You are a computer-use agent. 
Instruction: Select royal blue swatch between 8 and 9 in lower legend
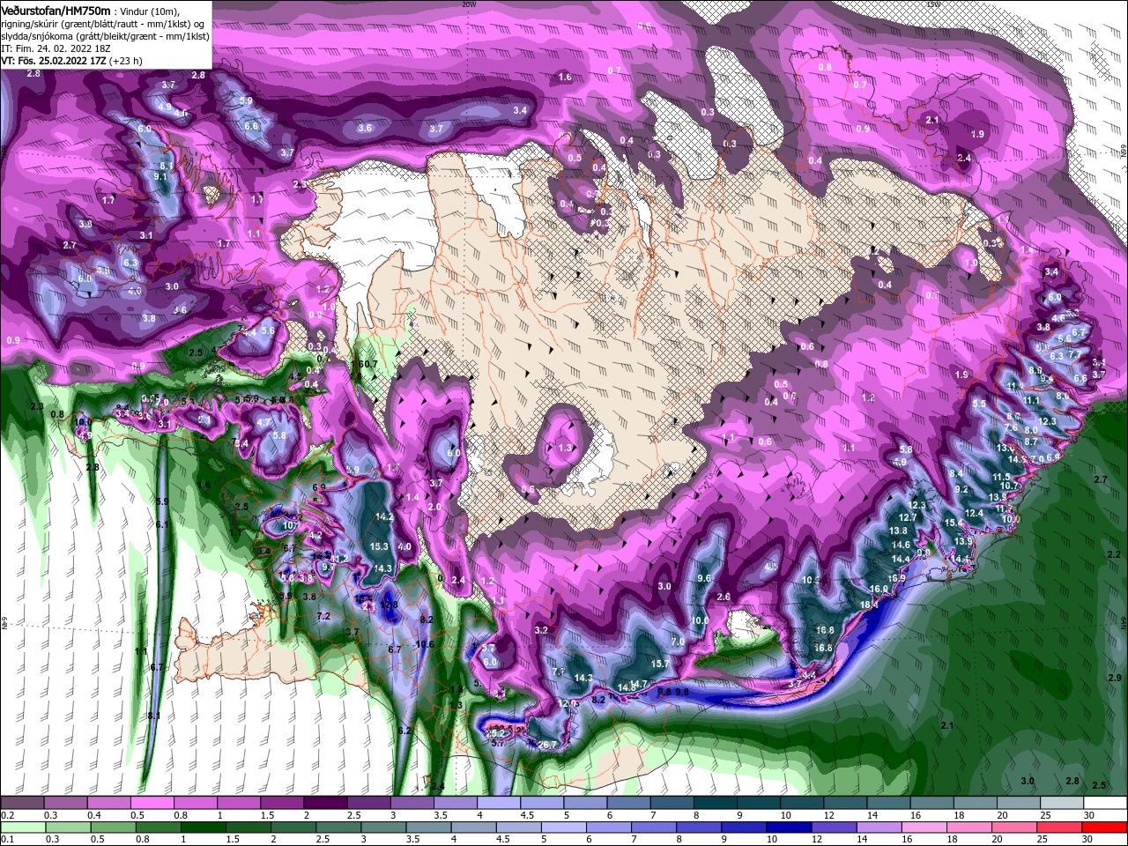click(x=698, y=827)
